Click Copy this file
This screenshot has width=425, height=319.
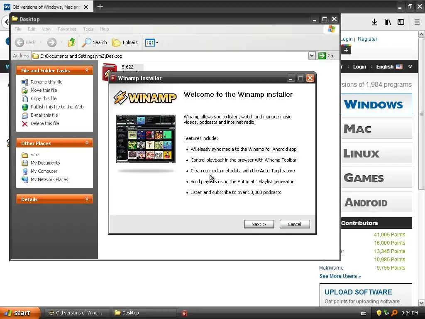(43, 98)
